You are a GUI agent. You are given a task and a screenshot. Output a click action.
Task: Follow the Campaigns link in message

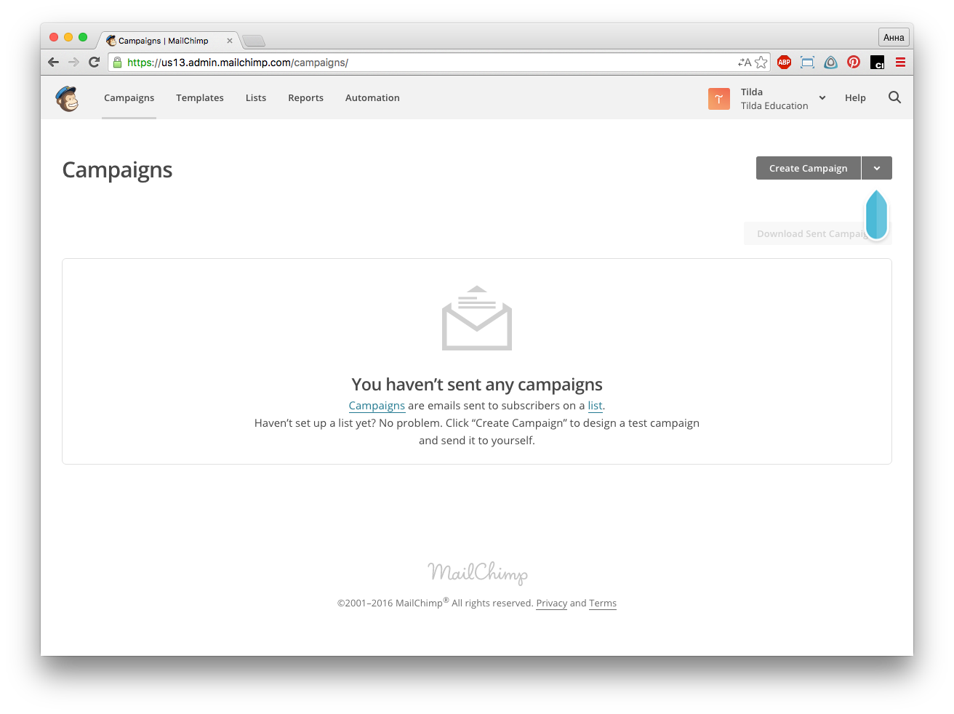377,406
